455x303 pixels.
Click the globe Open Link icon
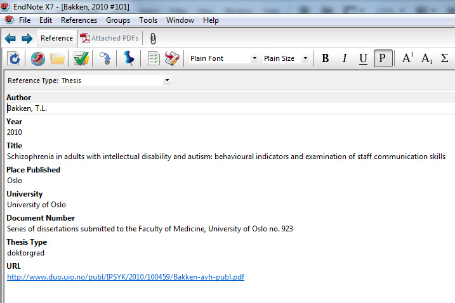point(37,58)
